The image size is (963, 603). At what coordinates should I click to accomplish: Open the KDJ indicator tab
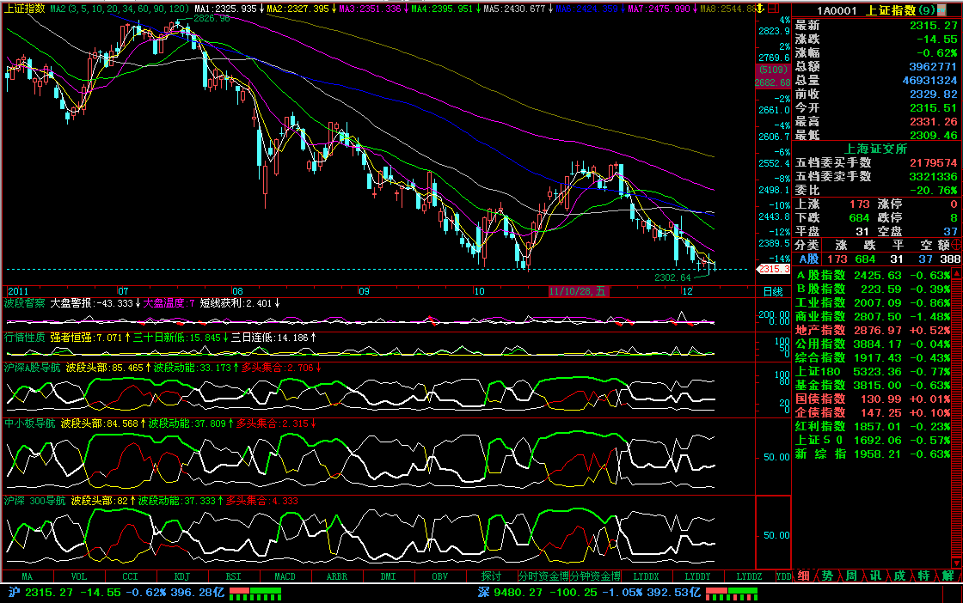coord(181,576)
